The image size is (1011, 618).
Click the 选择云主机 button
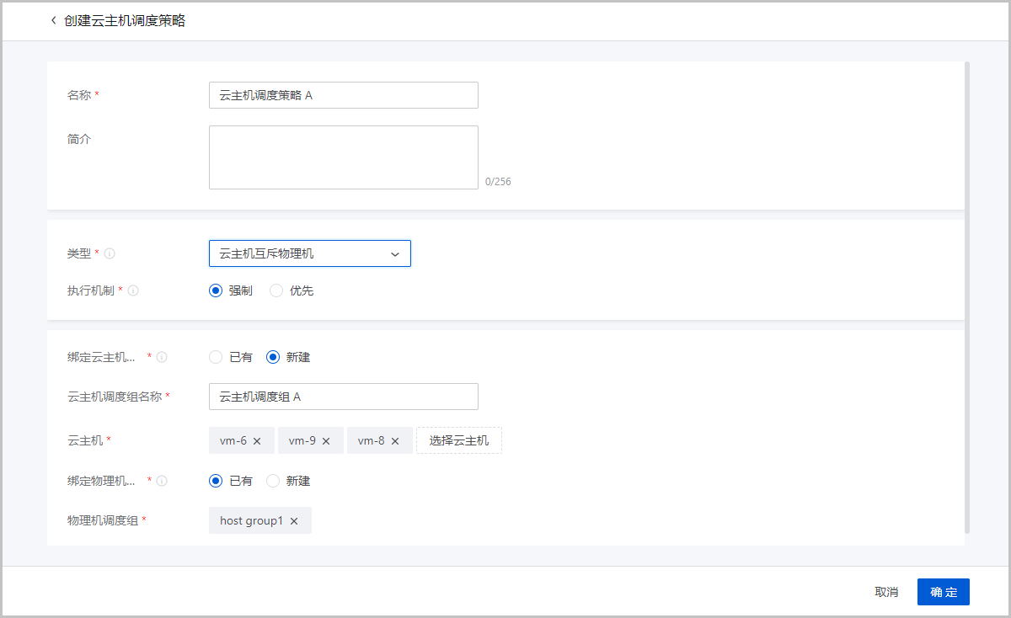(x=458, y=440)
